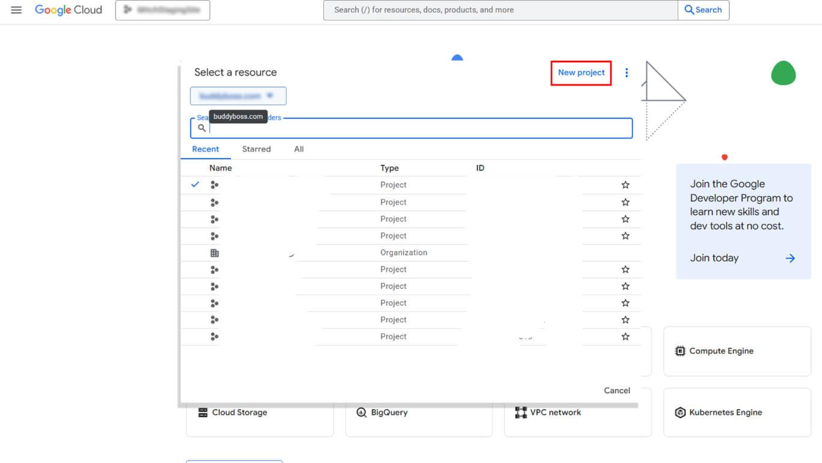Click the New project button
The height and width of the screenshot is (463, 822).
point(581,73)
